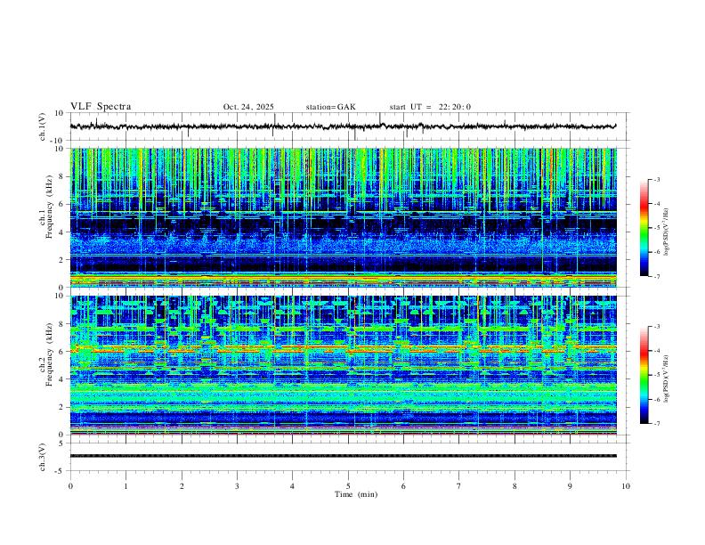705x545 pixels.
Task: Click time axis tick label '8'
Action: 515,486
